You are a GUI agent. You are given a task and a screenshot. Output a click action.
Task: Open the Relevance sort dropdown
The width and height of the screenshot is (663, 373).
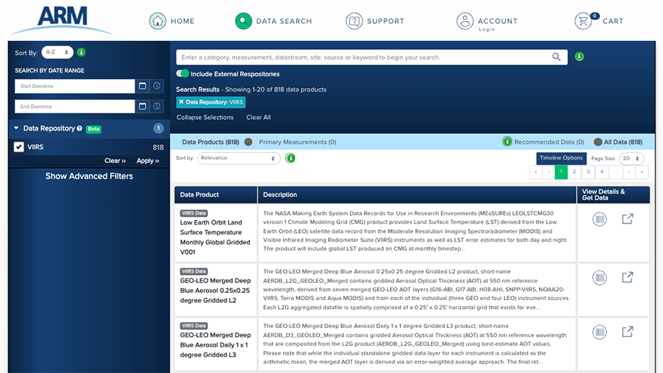pos(239,158)
